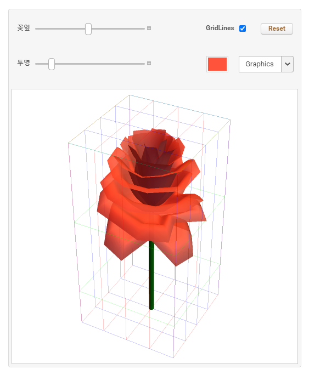Viewport: 309px width, 375px height.
Task: Click the 꽃잎 slider track's left end
Action: tap(37, 29)
